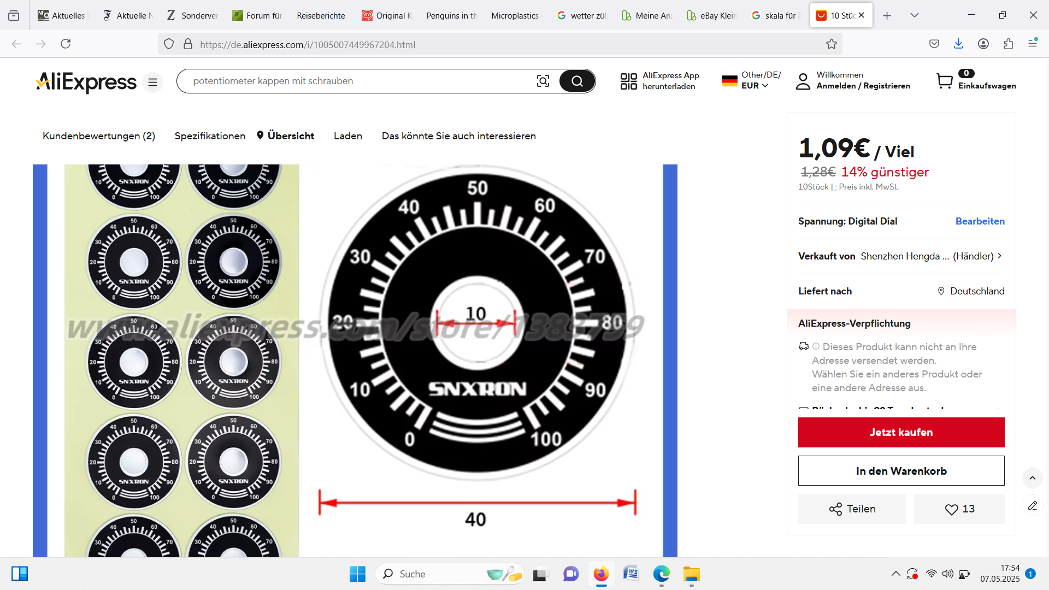The image size is (1049, 590).
Task: Open the feedback pencil icon
Action: pos(1032,506)
